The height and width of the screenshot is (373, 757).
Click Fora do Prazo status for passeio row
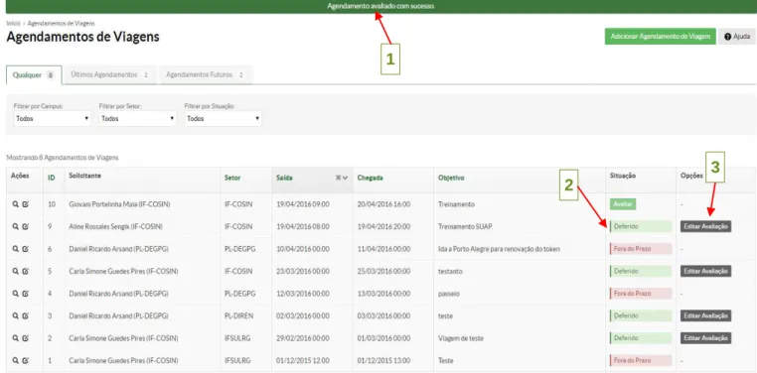tap(641, 294)
